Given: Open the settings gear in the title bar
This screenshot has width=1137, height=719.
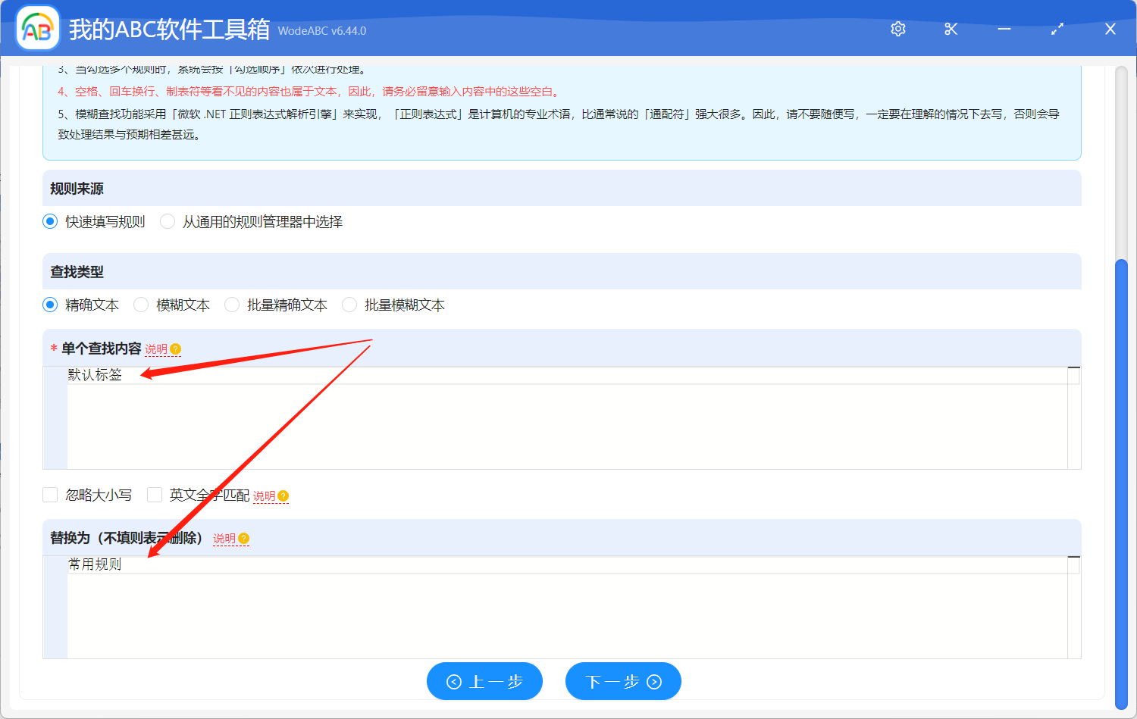Looking at the screenshot, I should click(897, 29).
